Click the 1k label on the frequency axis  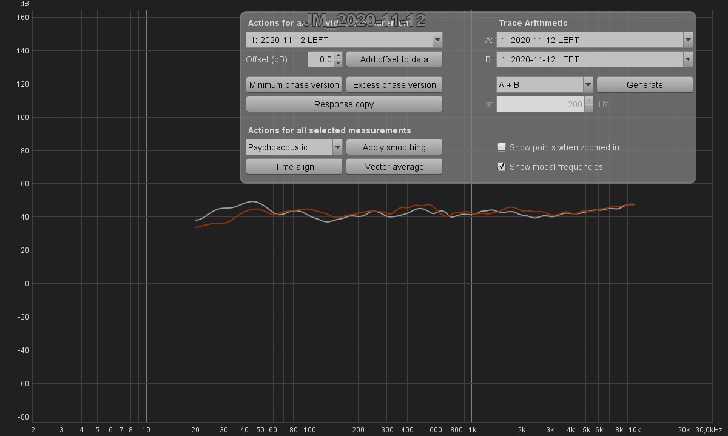point(472,430)
